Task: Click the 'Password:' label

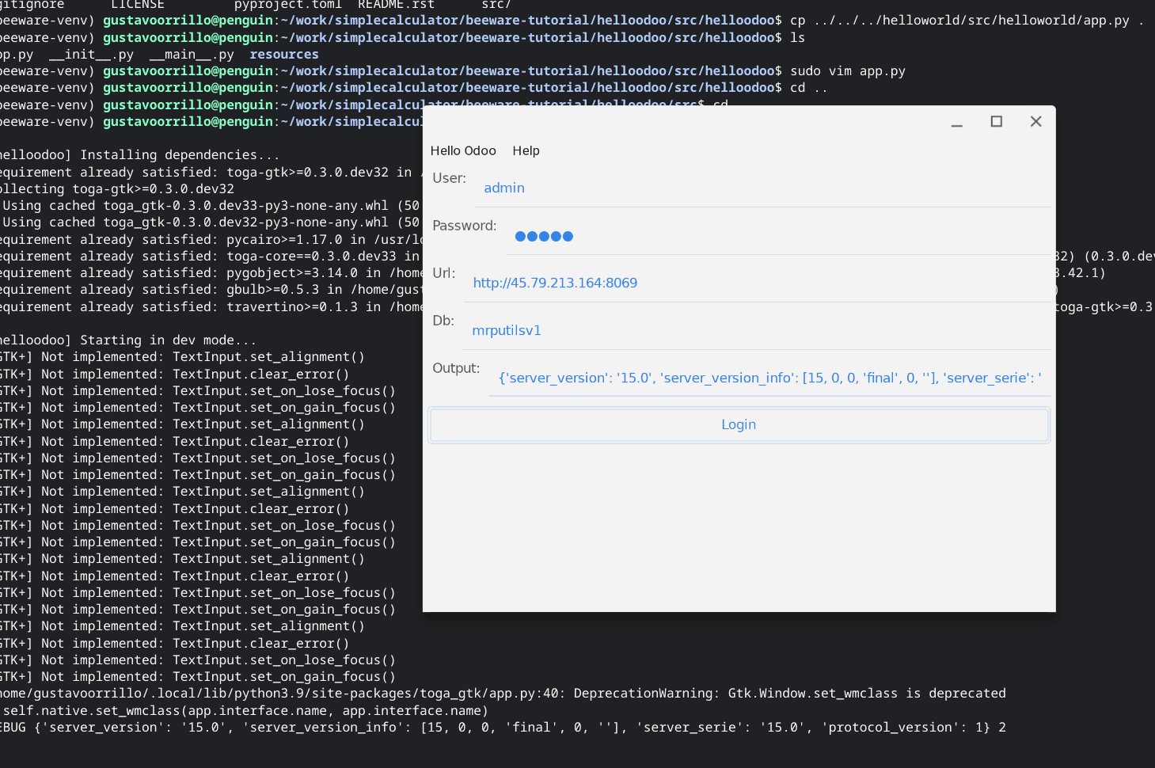Action: coord(465,226)
